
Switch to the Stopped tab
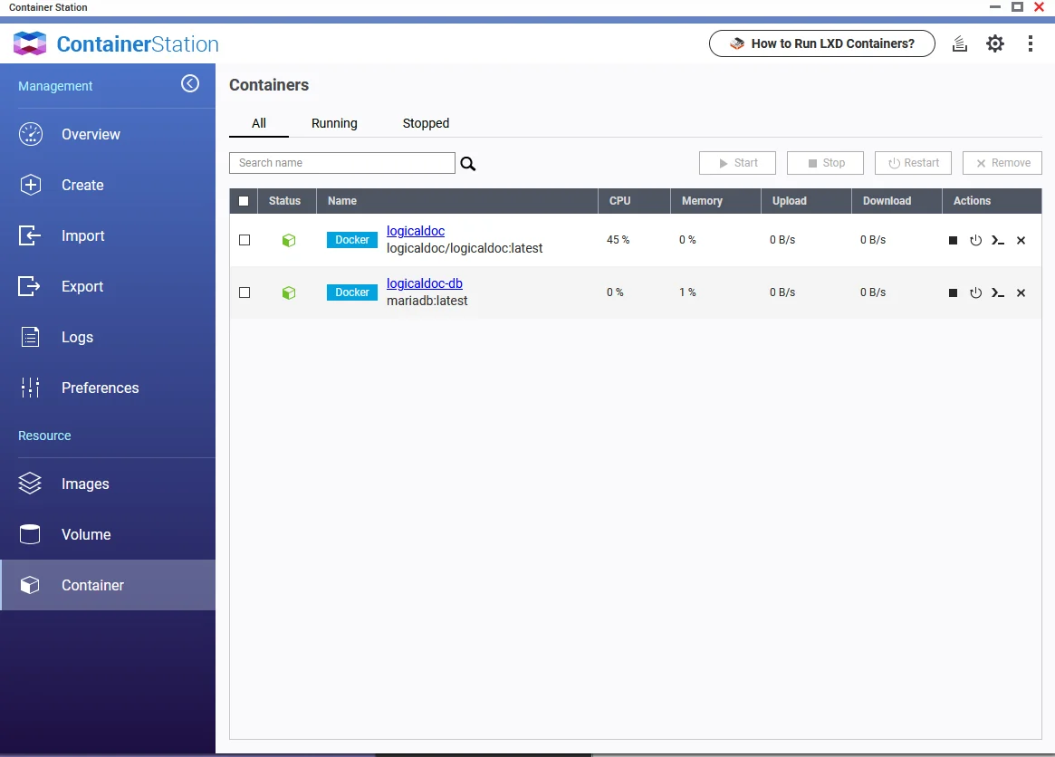click(426, 123)
